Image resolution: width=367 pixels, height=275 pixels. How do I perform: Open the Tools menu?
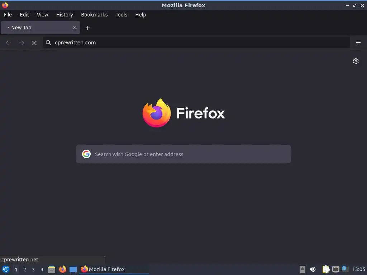(121, 15)
